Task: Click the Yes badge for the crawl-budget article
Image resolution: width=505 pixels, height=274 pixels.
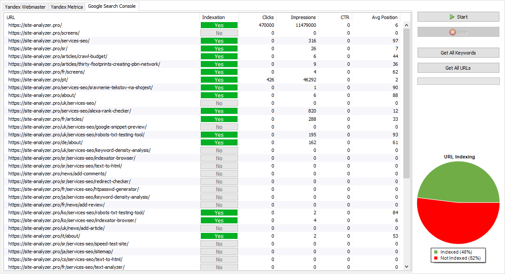Action: point(219,56)
